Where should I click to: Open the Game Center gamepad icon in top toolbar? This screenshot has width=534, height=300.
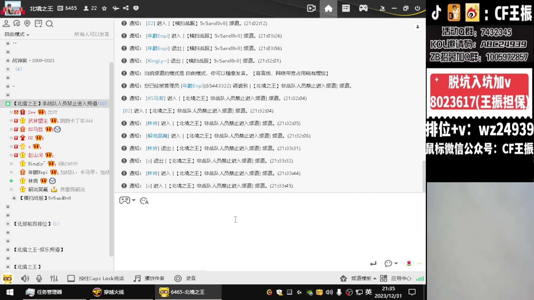pyautogui.click(x=363, y=8)
